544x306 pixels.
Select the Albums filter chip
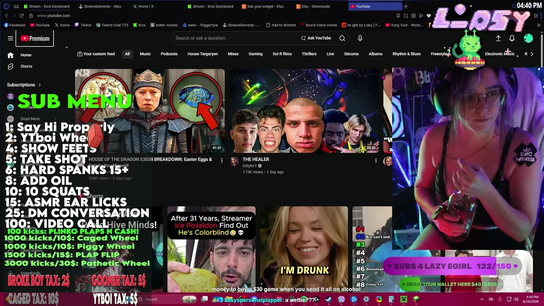click(376, 54)
